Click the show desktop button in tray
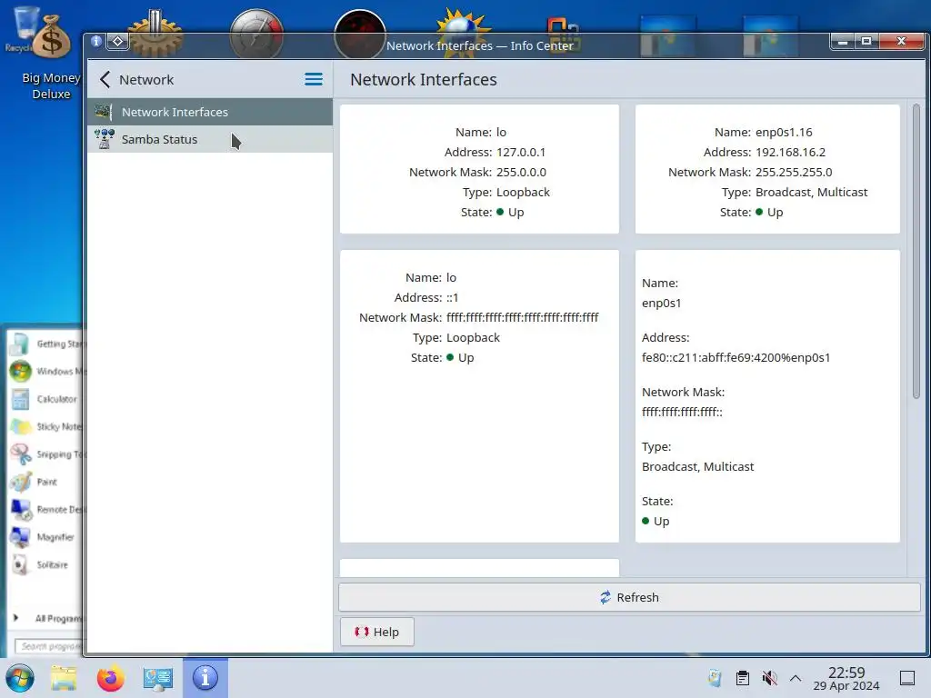 pyautogui.click(x=907, y=678)
